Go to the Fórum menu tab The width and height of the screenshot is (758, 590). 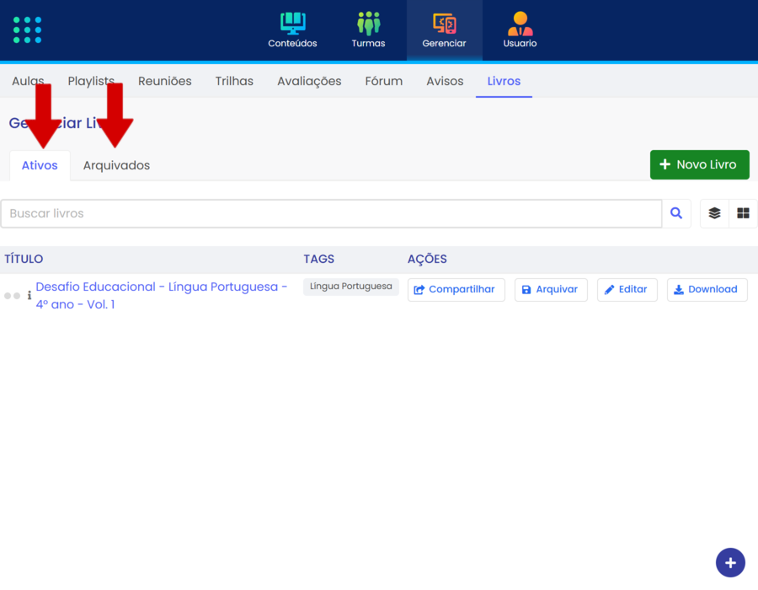click(x=383, y=82)
